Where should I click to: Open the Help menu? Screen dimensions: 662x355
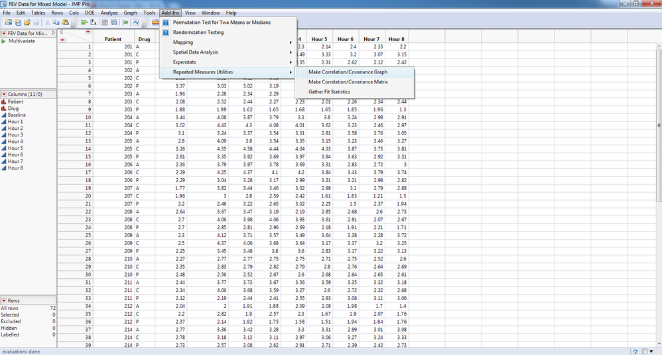231,13
